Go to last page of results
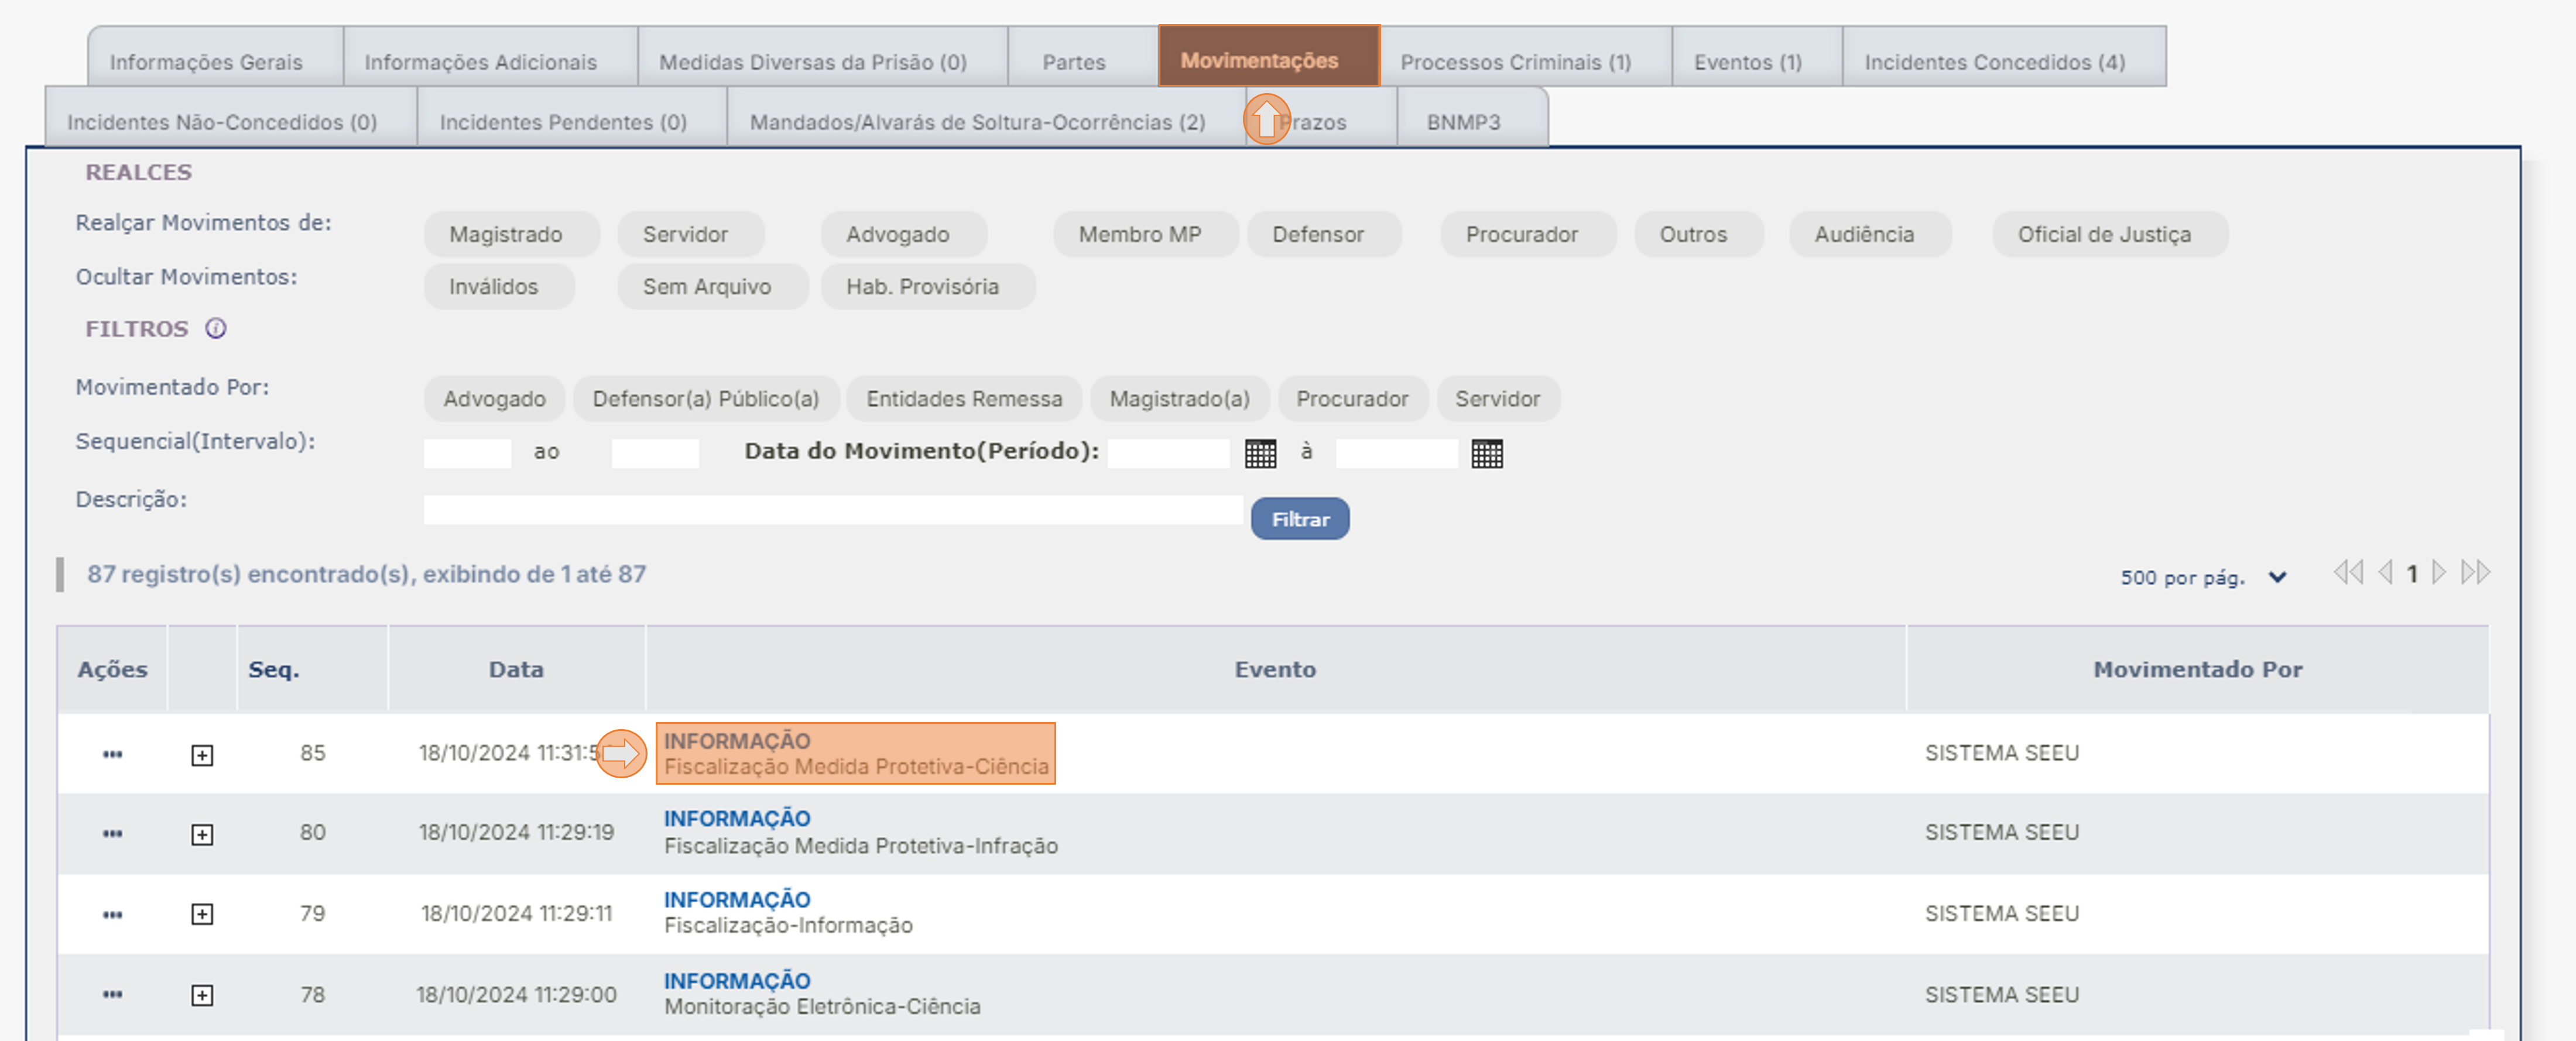 tap(2476, 572)
